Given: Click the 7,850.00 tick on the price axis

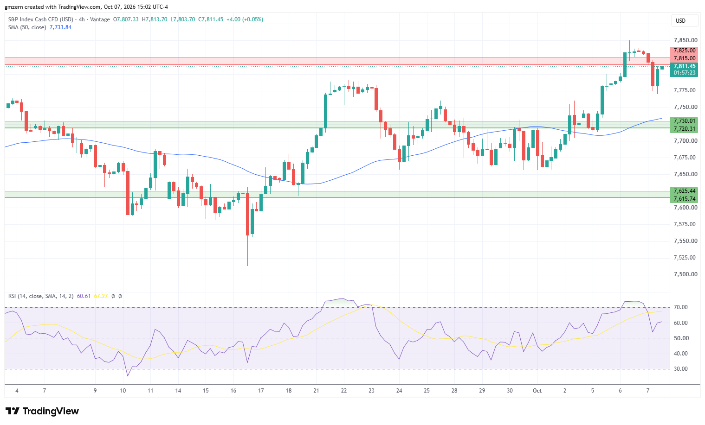Looking at the screenshot, I should (685, 40).
